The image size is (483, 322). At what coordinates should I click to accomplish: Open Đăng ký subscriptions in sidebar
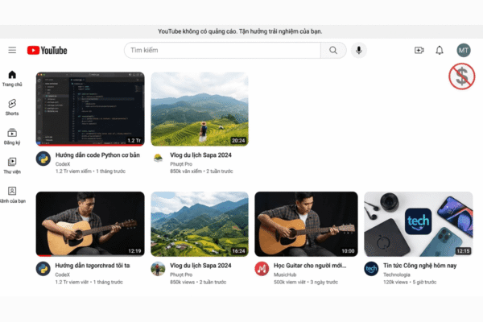(x=12, y=137)
